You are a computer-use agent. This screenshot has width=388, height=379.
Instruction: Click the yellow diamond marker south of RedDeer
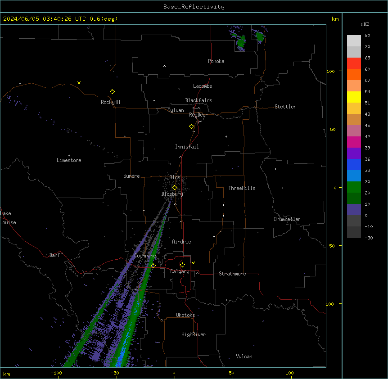pos(192,126)
